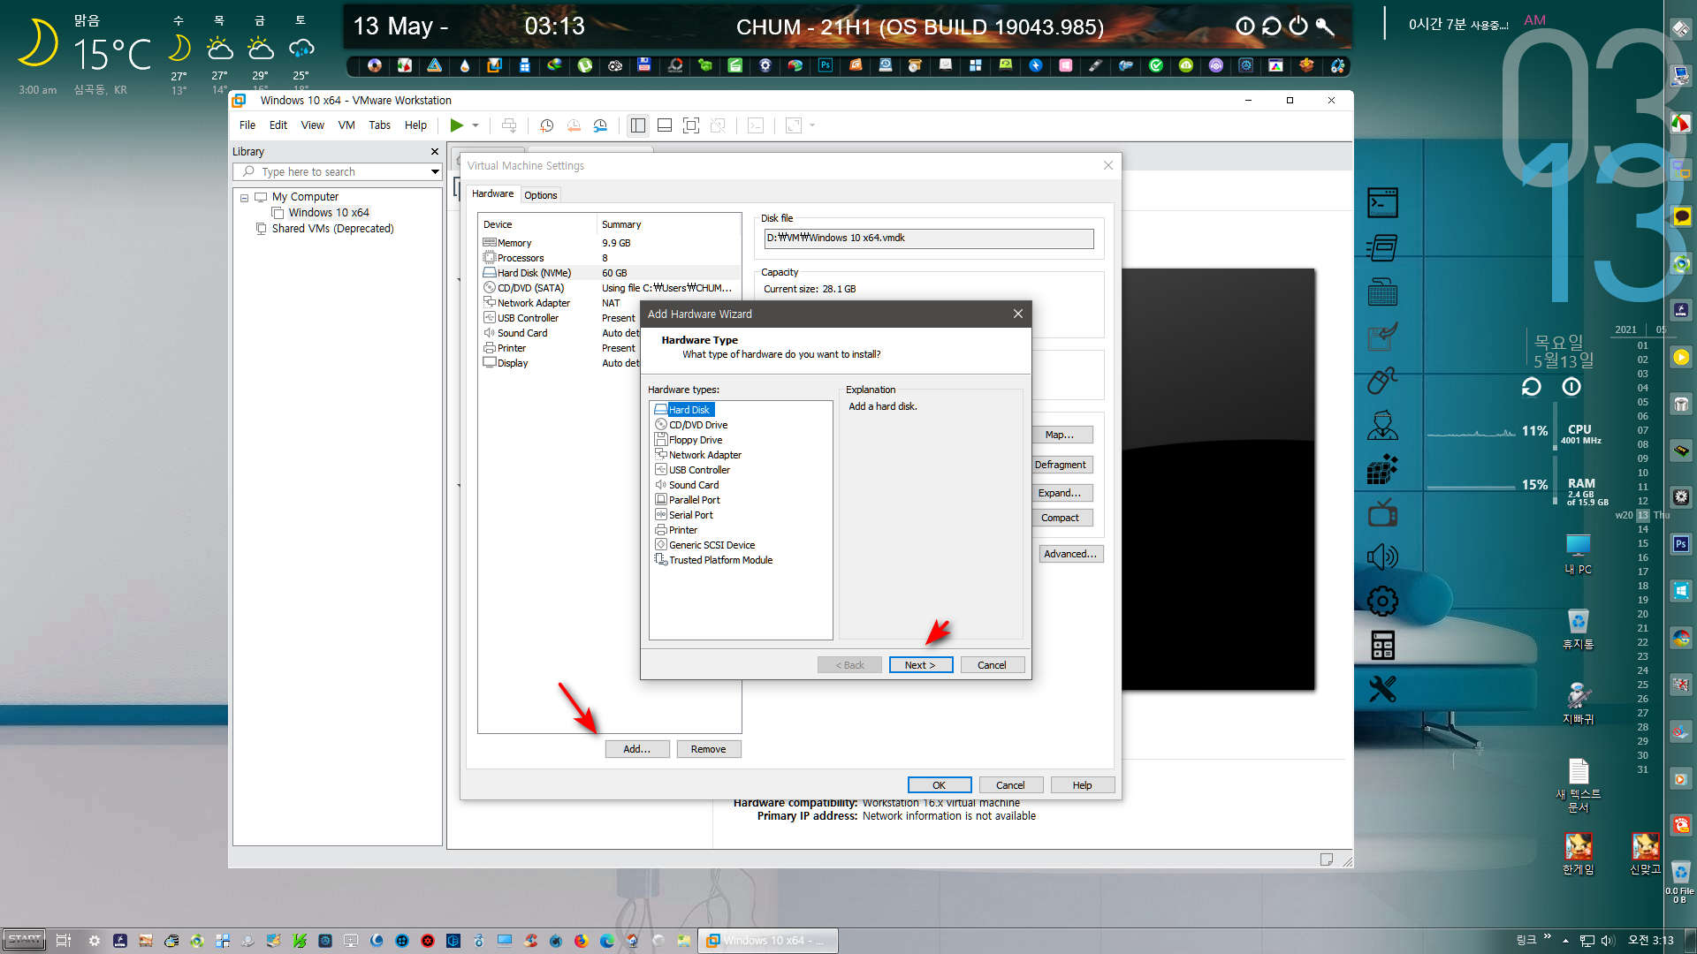The width and height of the screenshot is (1697, 954).
Task: Click the Windows 10 x64 taskbar button
Action: (769, 941)
